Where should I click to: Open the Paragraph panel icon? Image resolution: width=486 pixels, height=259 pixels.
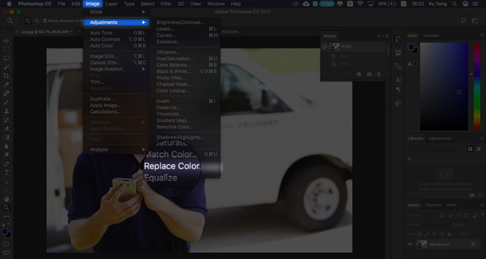399,89
